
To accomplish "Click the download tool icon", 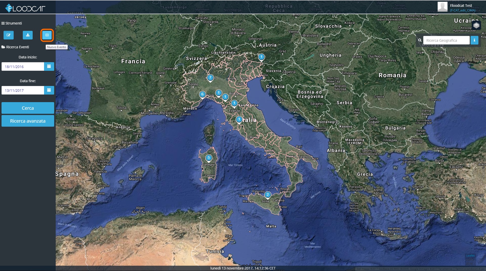I will pyautogui.click(x=28, y=35).
